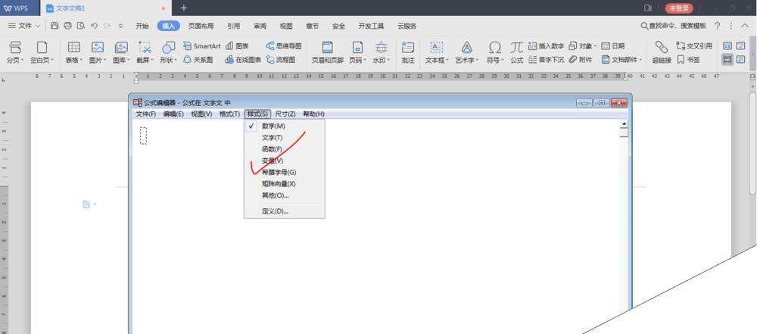Insert SmartArt graphic

point(202,46)
